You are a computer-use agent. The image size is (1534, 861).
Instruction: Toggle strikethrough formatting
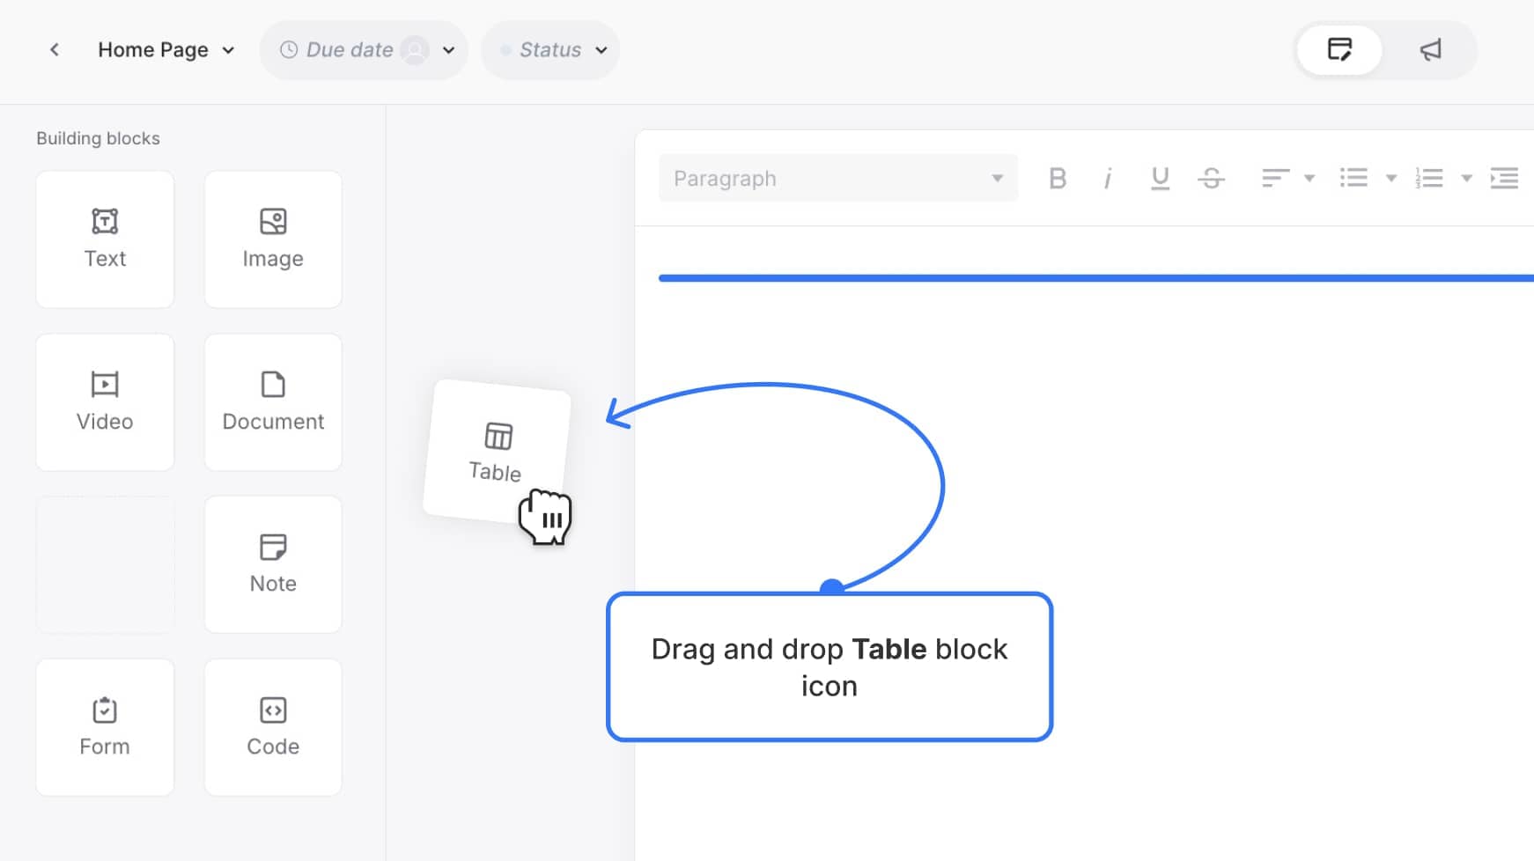(1211, 179)
